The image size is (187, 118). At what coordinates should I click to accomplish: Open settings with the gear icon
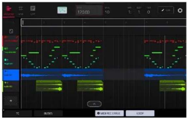point(180,10)
